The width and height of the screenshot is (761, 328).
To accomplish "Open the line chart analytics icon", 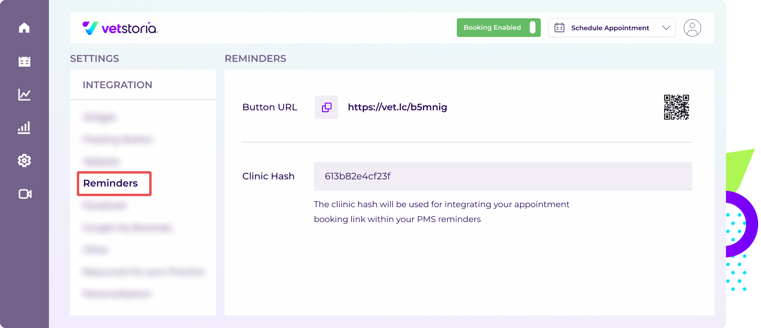I will coord(24,94).
